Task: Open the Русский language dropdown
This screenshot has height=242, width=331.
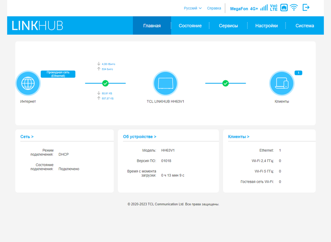Action: click(x=193, y=8)
